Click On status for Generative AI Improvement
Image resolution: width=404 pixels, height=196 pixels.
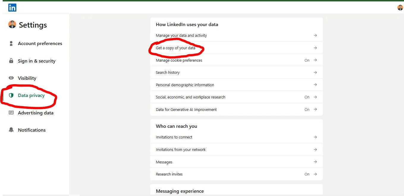click(x=307, y=109)
